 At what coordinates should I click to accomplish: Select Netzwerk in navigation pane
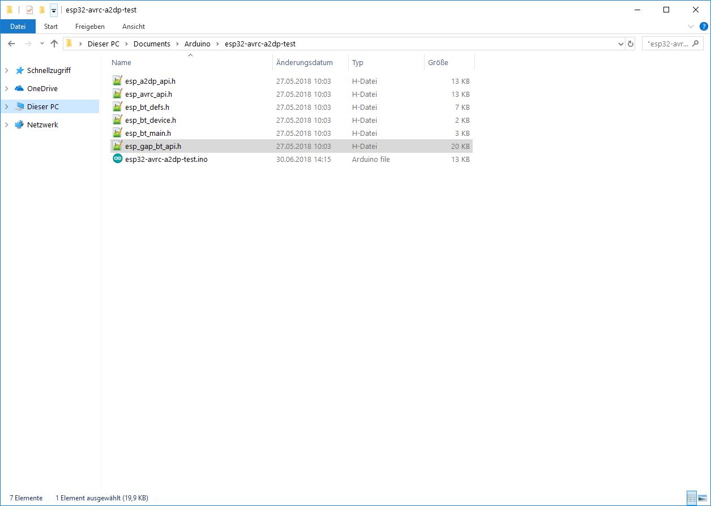[42, 125]
